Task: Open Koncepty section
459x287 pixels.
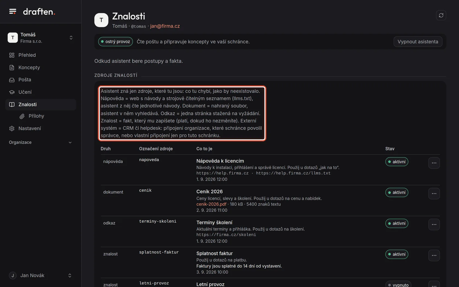Action: coord(41,68)
